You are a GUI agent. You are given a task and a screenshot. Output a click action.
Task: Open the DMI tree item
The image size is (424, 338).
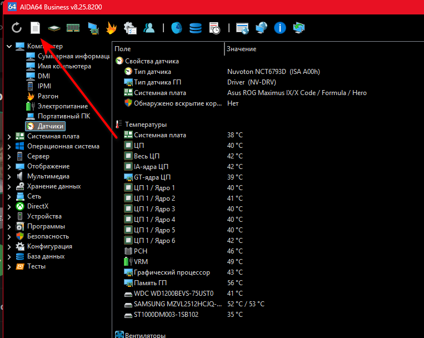(44, 76)
